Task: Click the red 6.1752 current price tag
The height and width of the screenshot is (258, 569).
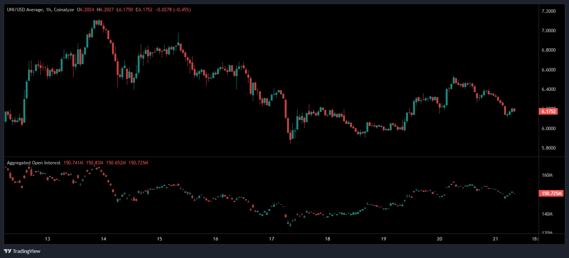Action: [x=548, y=111]
